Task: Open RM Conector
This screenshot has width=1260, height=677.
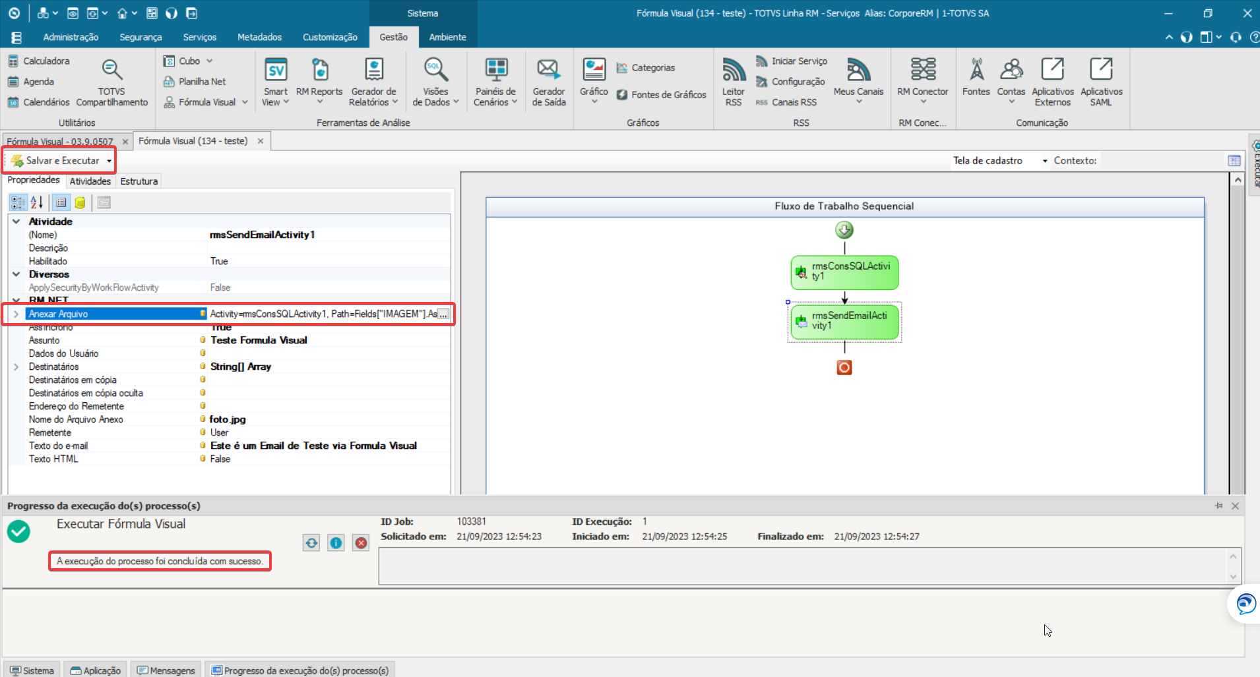Action: click(922, 82)
